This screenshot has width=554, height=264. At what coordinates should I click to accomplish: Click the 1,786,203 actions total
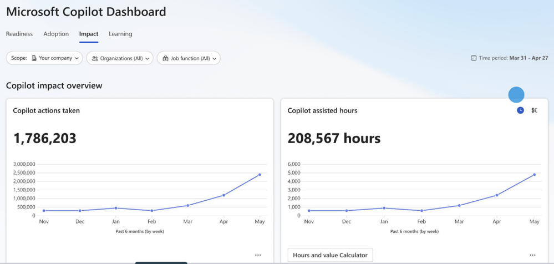pos(44,138)
